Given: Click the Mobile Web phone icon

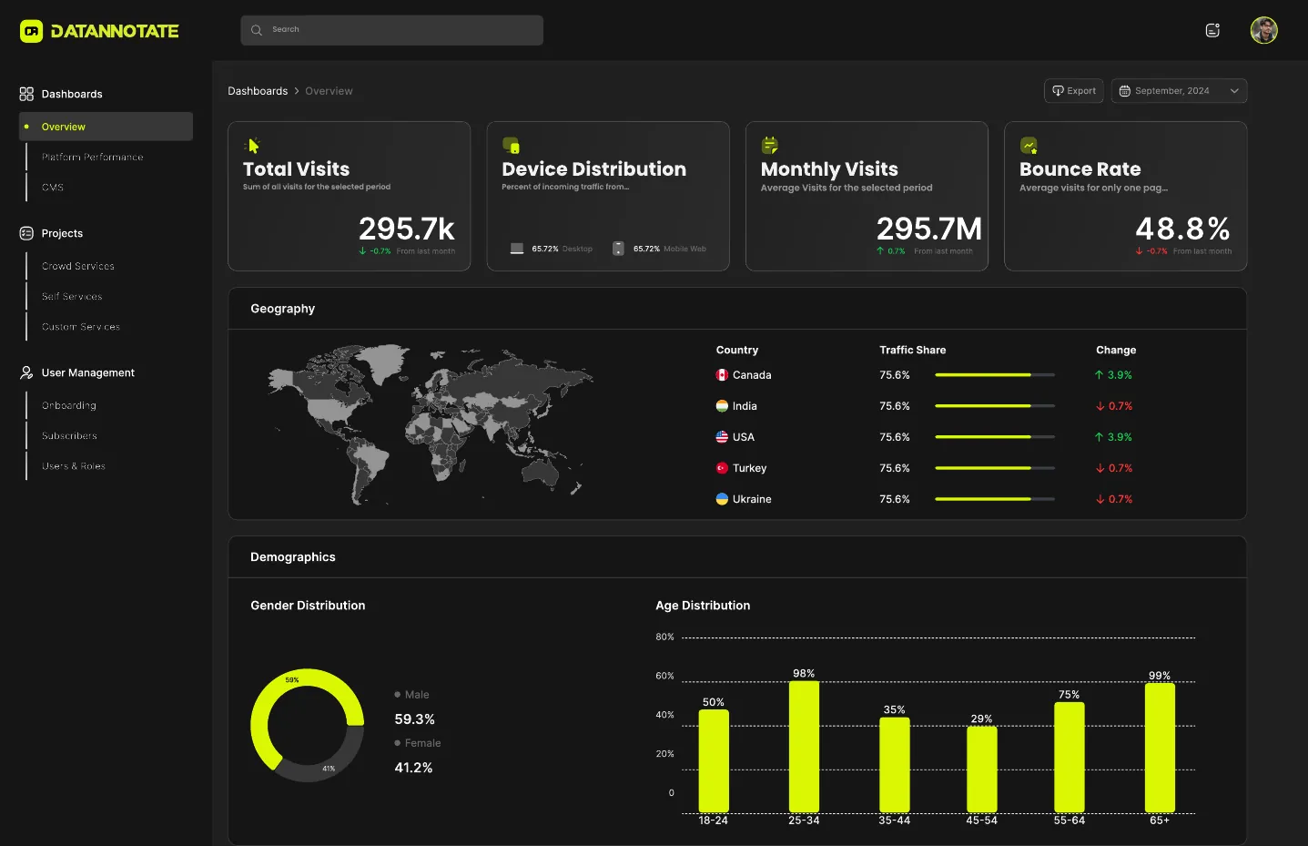Looking at the screenshot, I should [618, 249].
